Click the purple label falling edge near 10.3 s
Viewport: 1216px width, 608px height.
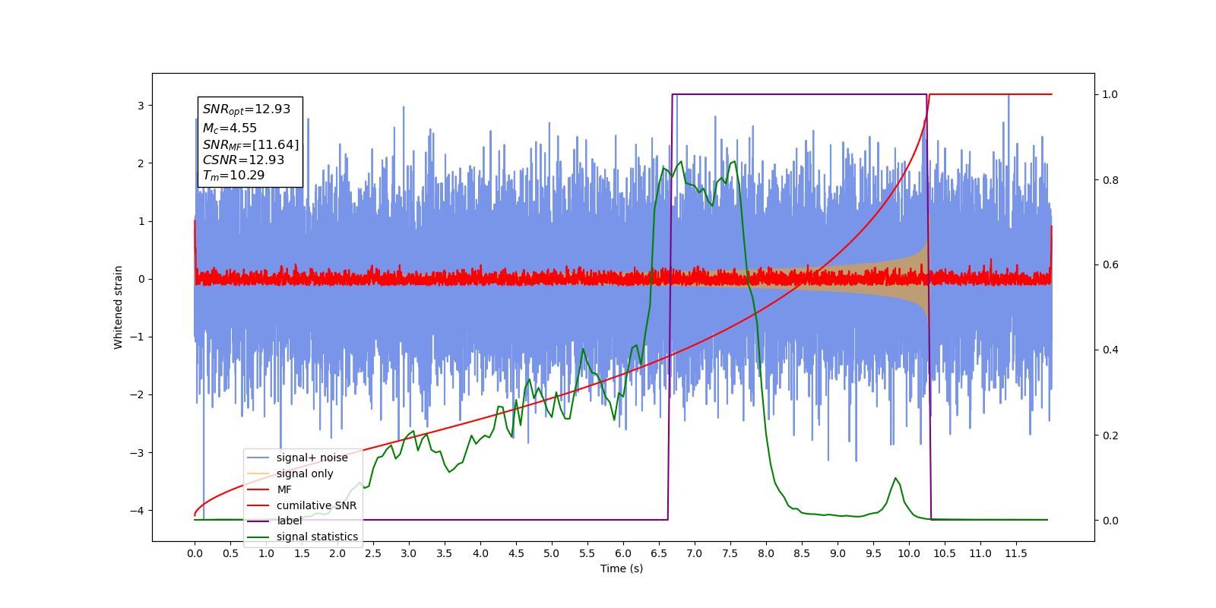pos(929,307)
